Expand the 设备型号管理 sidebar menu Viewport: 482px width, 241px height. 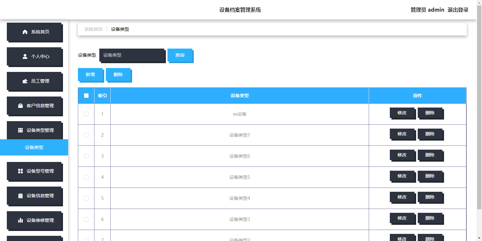click(x=34, y=171)
